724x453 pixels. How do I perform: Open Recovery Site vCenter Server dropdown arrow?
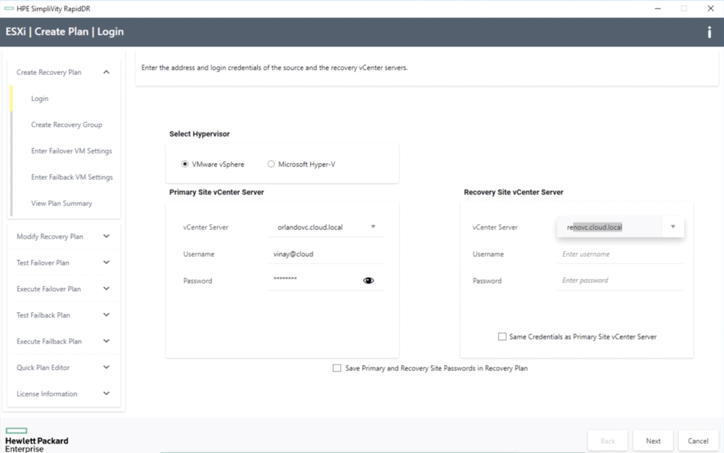[x=673, y=226]
